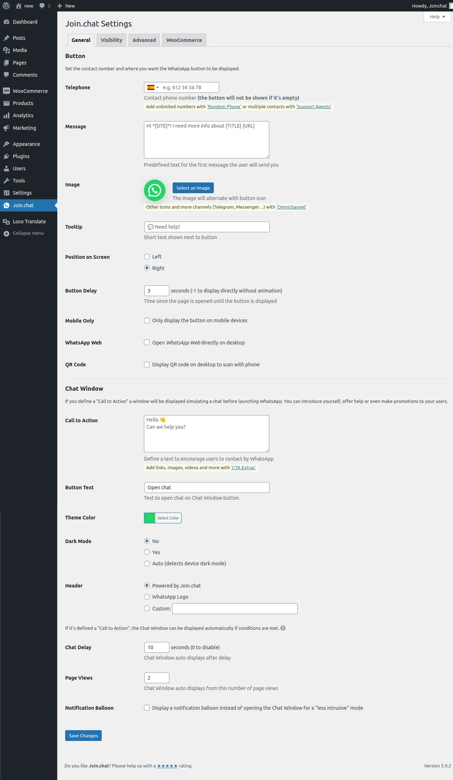453x780 pixels.
Task: Click the green Theme Color swatch
Action: tap(150, 518)
